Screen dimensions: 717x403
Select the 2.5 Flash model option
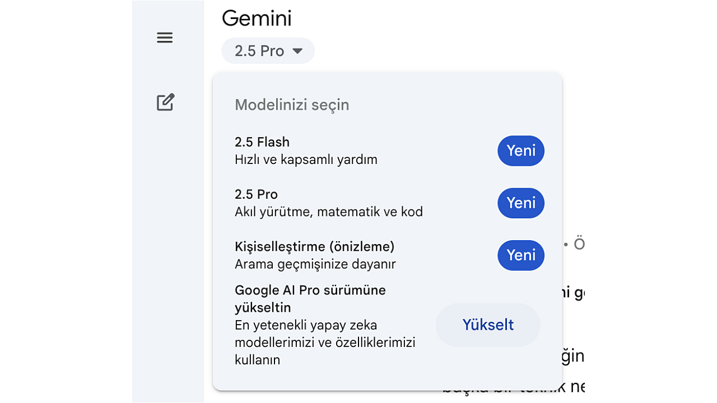coord(262,142)
